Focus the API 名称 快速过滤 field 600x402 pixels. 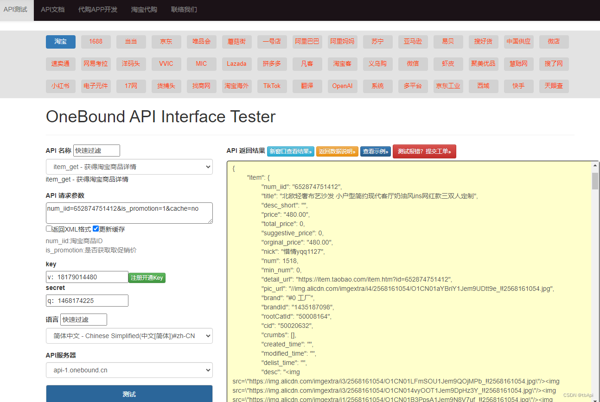click(x=96, y=151)
